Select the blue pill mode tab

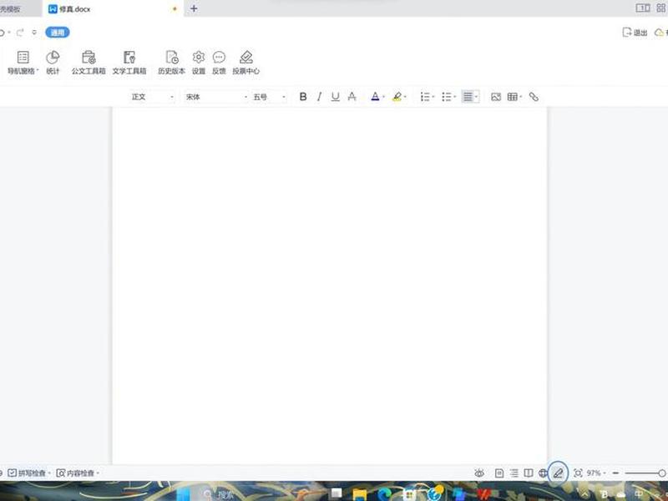coord(58,33)
